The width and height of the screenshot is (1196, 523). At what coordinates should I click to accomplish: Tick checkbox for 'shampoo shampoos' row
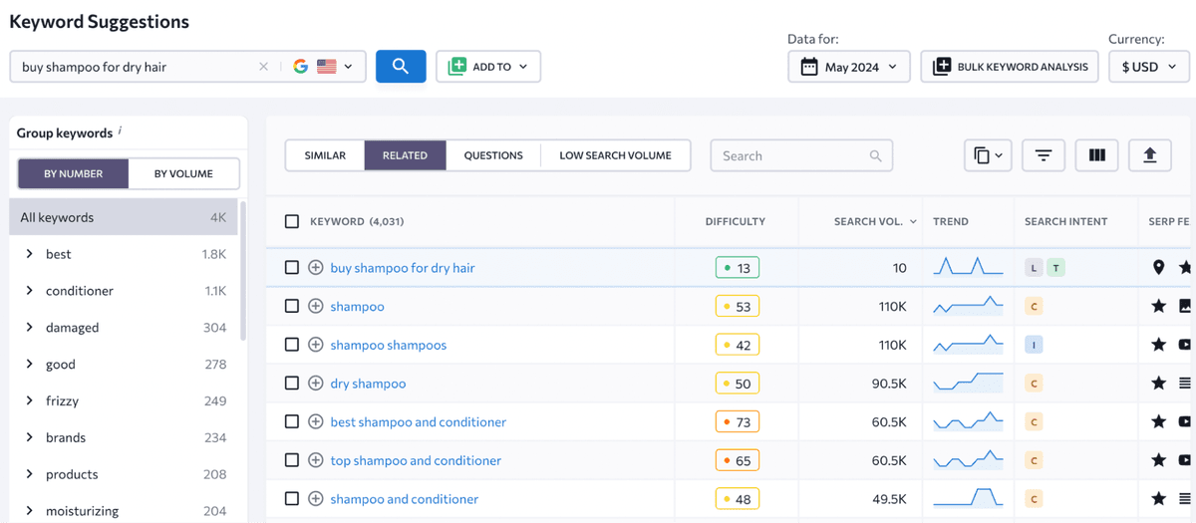[x=292, y=345]
